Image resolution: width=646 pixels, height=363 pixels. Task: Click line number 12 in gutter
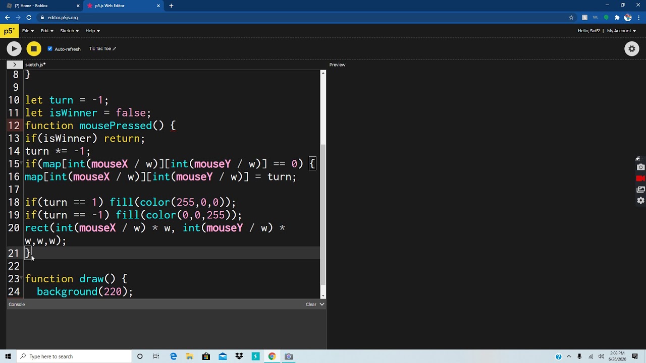coord(14,126)
